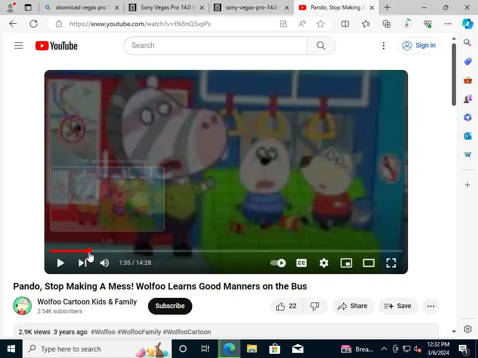Save video to playlist
478x358 pixels.
point(398,306)
